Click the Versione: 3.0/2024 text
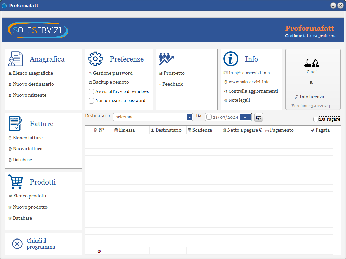 [311, 106]
